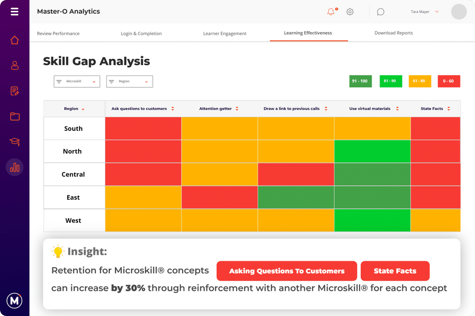
Task: Expand the Region filter dropdown
Action: pos(129,81)
